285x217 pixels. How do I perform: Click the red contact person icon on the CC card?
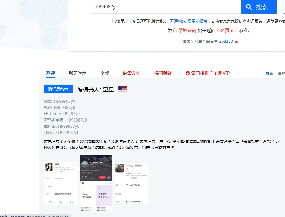pos(127,168)
